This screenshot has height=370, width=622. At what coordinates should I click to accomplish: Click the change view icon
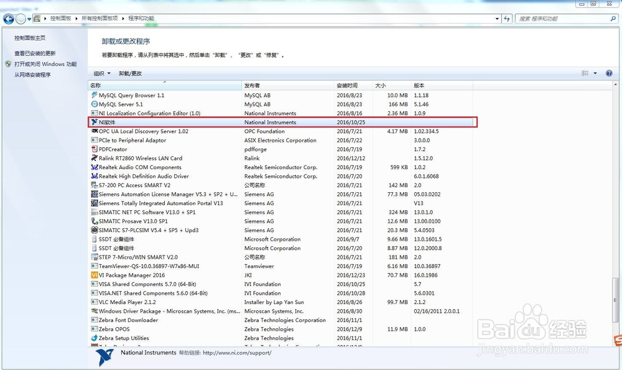pos(585,73)
